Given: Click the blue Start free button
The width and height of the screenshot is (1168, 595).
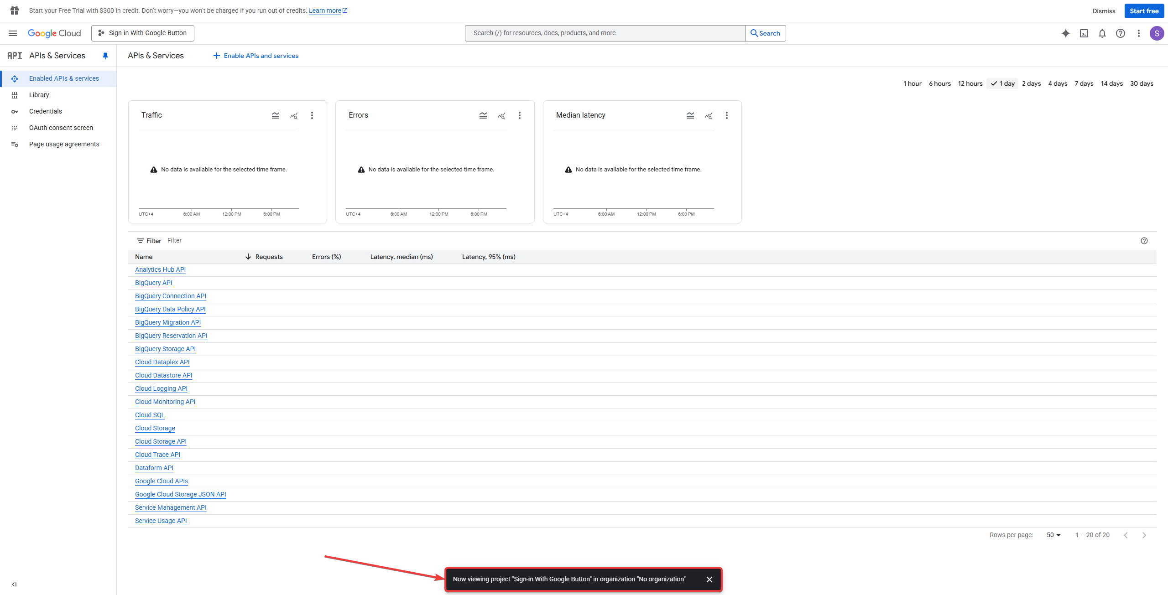Looking at the screenshot, I should 1144,11.
